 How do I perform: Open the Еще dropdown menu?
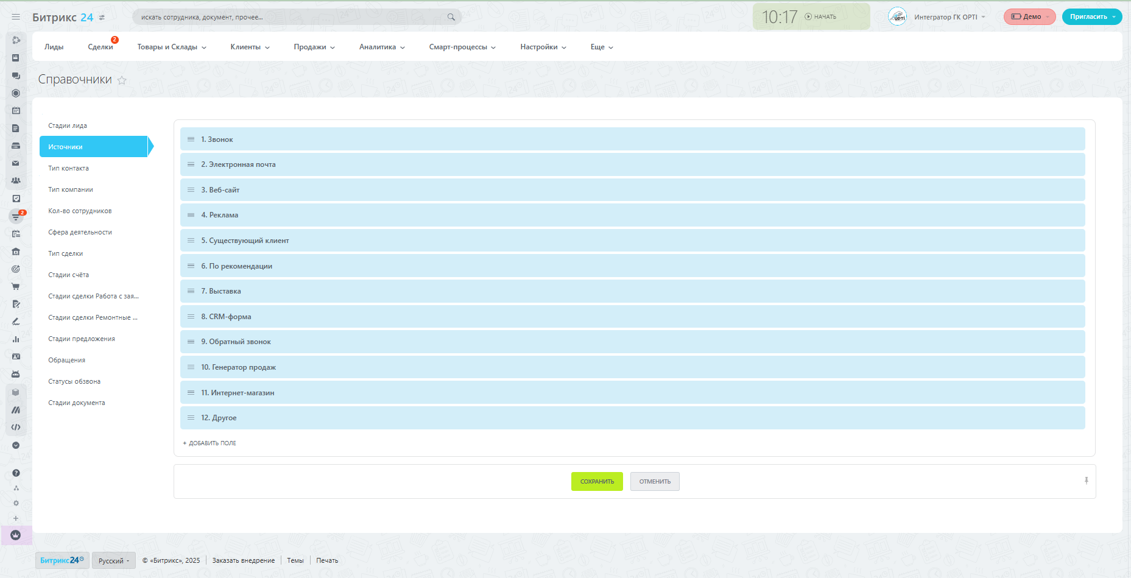pos(602,47)
